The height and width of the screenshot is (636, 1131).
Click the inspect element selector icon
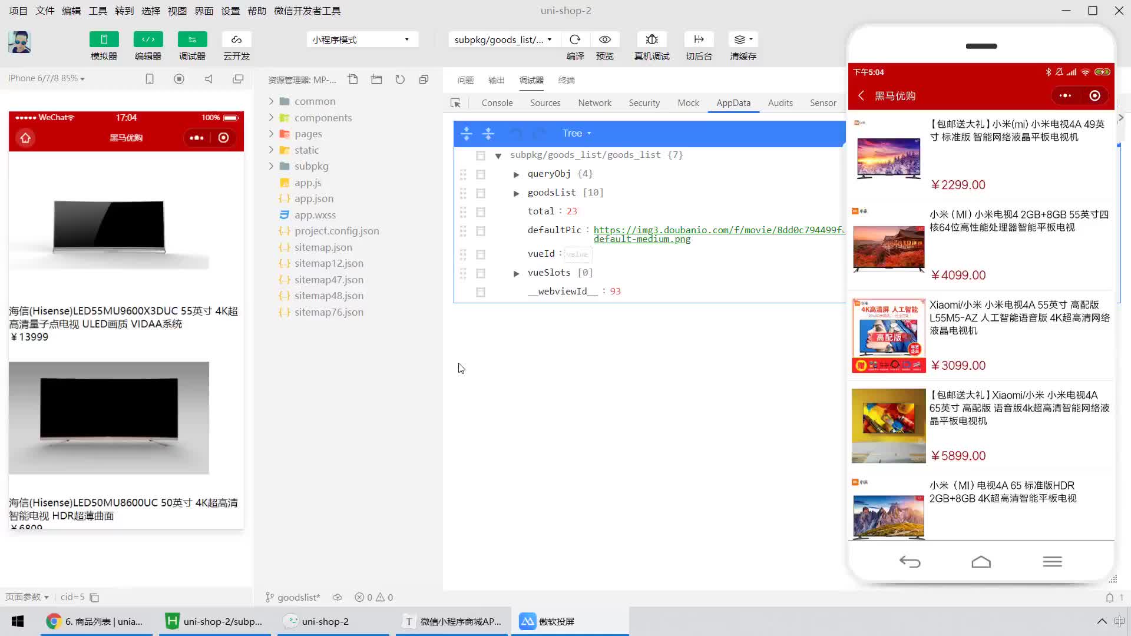pyautogui.click(x=455, y=103)
